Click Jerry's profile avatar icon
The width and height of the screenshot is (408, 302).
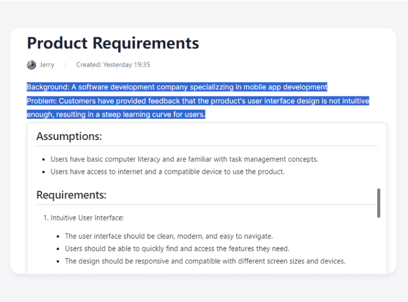pos(31,65)
